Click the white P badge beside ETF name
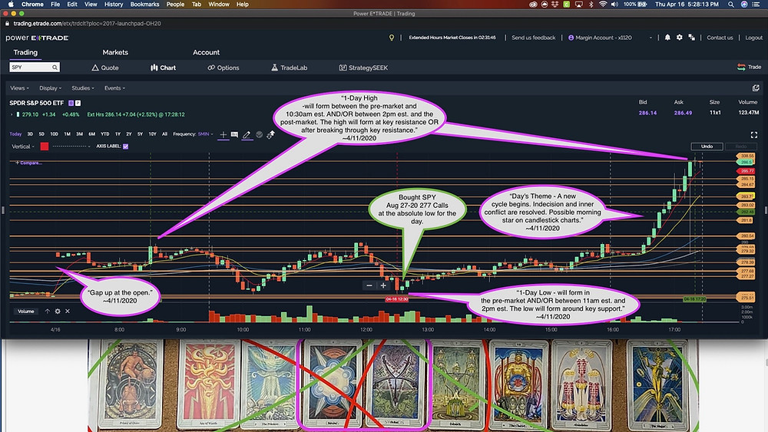 coord(78,103)
